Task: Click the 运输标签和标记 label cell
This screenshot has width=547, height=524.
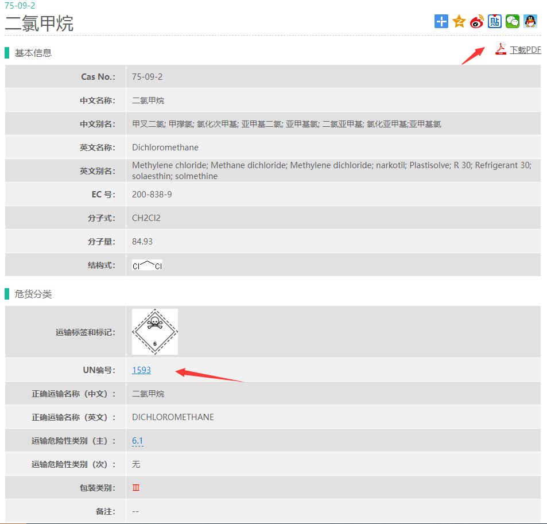Action: click(65, 332)
